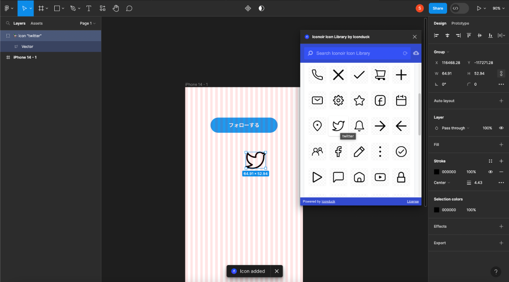Add an Export setting
This screenshot has height=282, width=509.
coord(501,243)
